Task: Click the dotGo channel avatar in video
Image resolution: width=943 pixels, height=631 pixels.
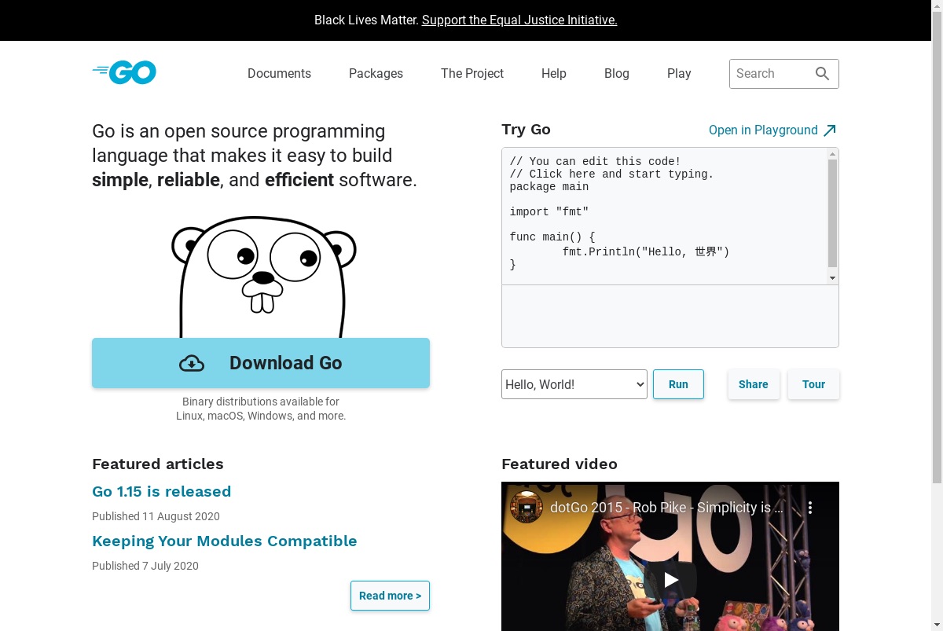Action: 527,507
